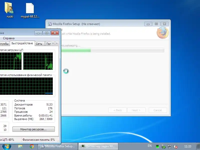Click the value 2785 in memory column
200x150 pixels.
click(x=3, y=112)
